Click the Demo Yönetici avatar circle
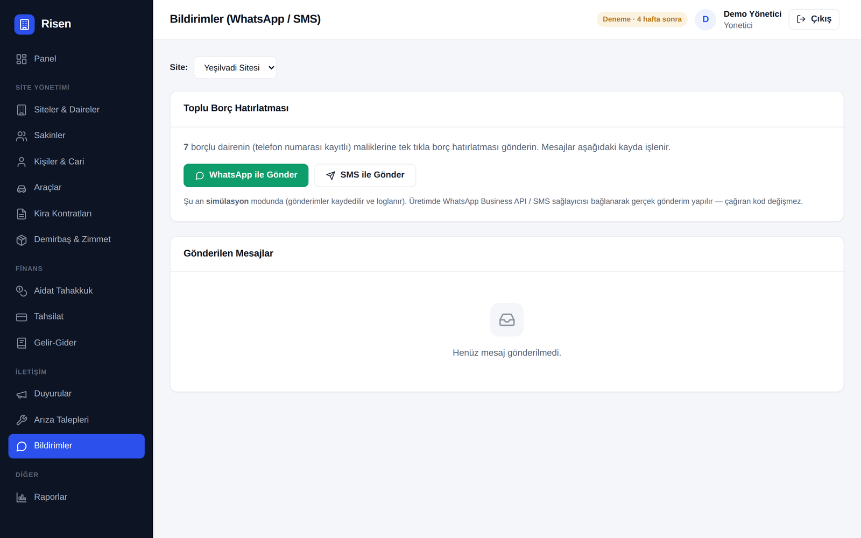 point(705,19)
